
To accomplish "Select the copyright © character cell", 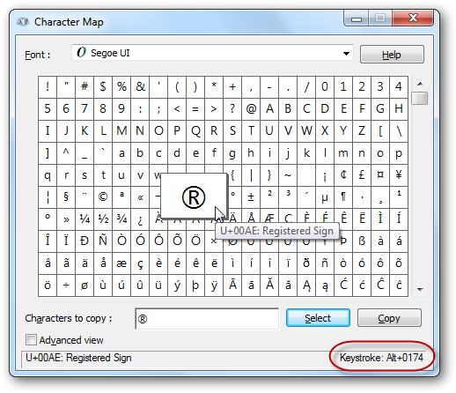I will pos(103,196).
